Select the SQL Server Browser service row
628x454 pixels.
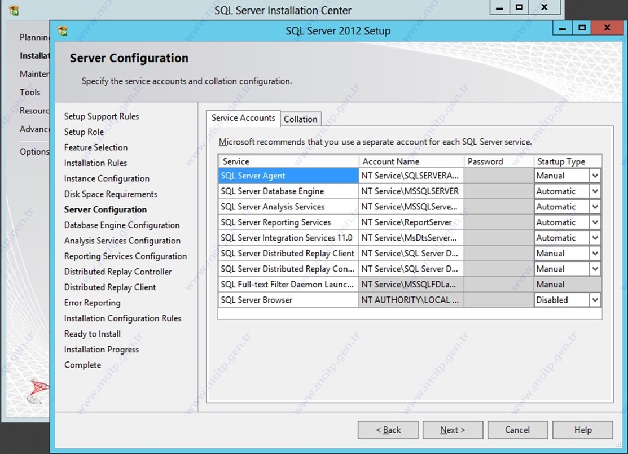(288, 300)
